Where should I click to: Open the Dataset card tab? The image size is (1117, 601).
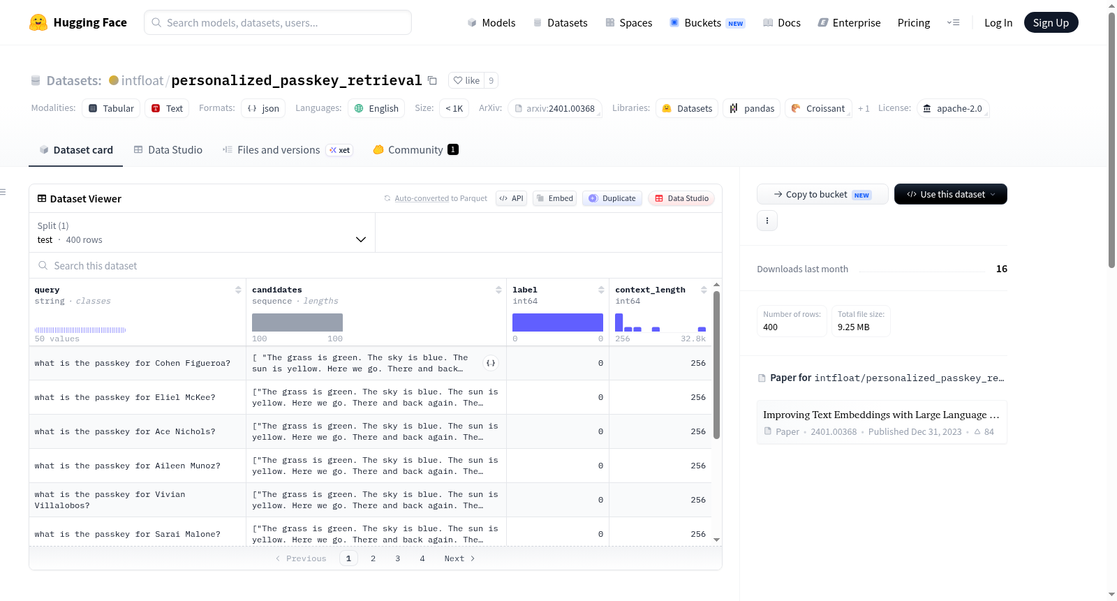tap(75, 149)
